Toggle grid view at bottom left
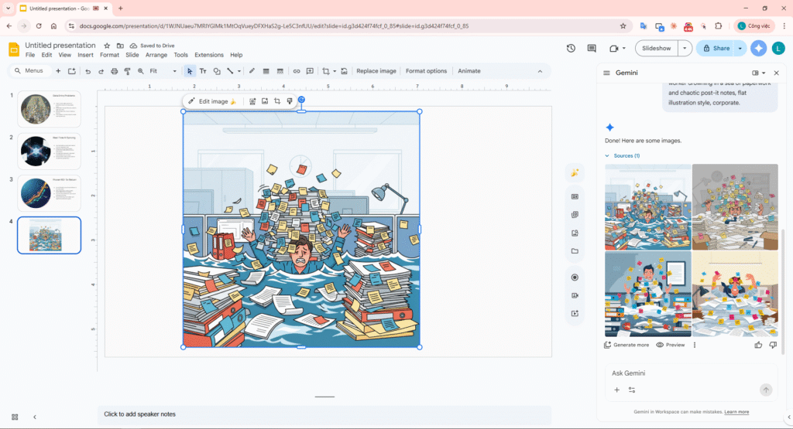Image resolution: width=793 pixels, height=429 pixels. click(x=15, y=417)
